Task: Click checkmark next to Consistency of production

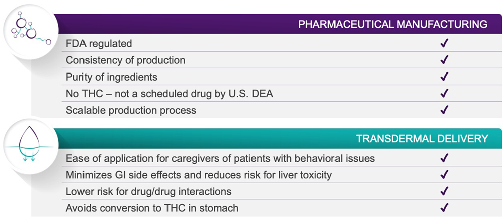Action: (444, 60)
